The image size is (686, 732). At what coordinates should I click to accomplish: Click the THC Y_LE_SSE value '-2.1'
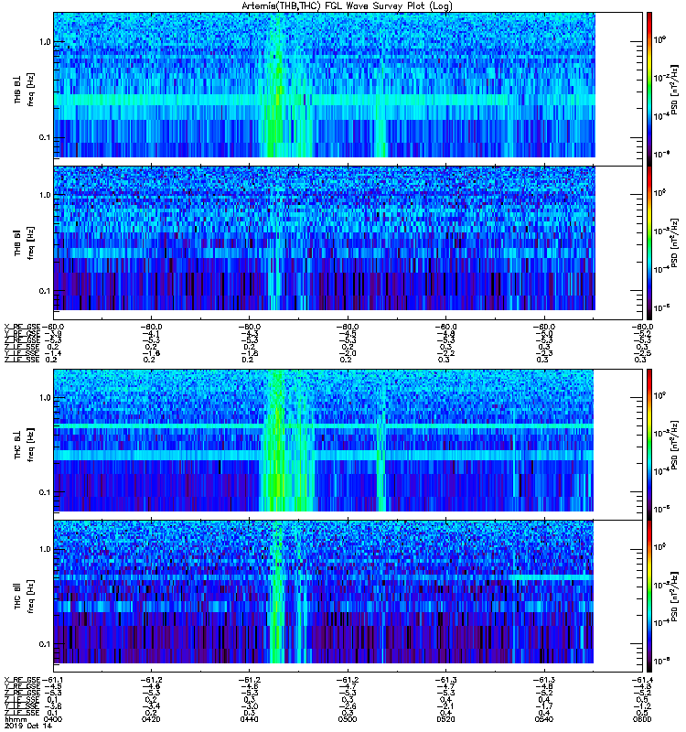[445, 706]
